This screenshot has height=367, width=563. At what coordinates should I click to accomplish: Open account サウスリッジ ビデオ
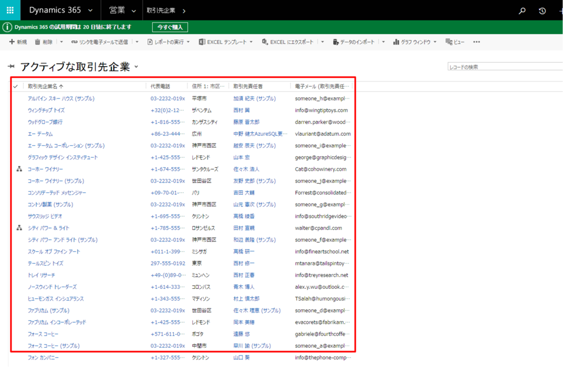[x=45, y=216]
